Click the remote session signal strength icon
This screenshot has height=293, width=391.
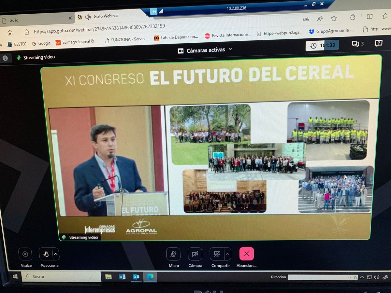pos(161,11)
